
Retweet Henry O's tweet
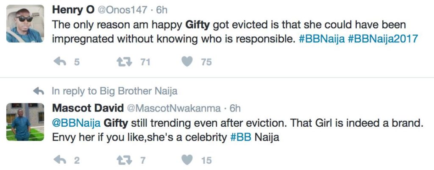(x=124, y=62)
